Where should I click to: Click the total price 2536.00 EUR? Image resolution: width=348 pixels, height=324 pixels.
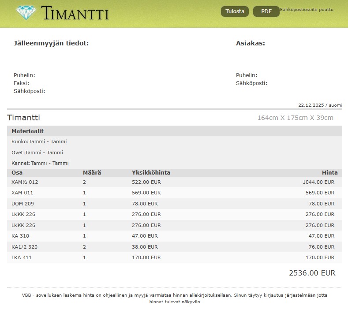coord(312,273)
